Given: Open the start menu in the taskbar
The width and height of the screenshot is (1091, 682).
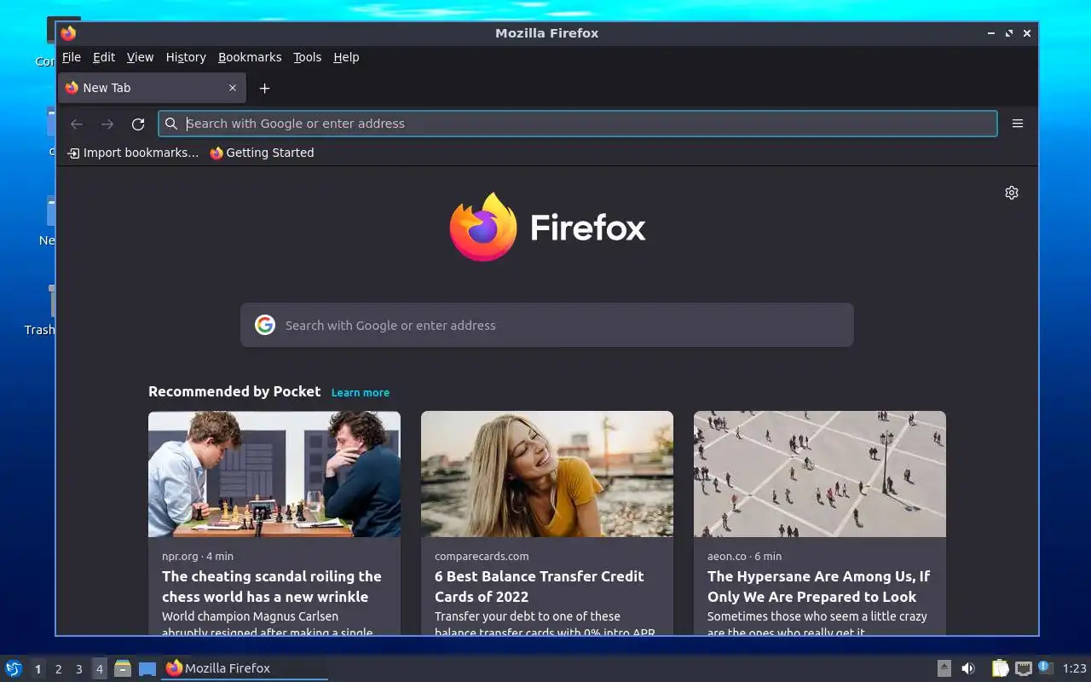Looking at the screenshot, I should [14, 668].
